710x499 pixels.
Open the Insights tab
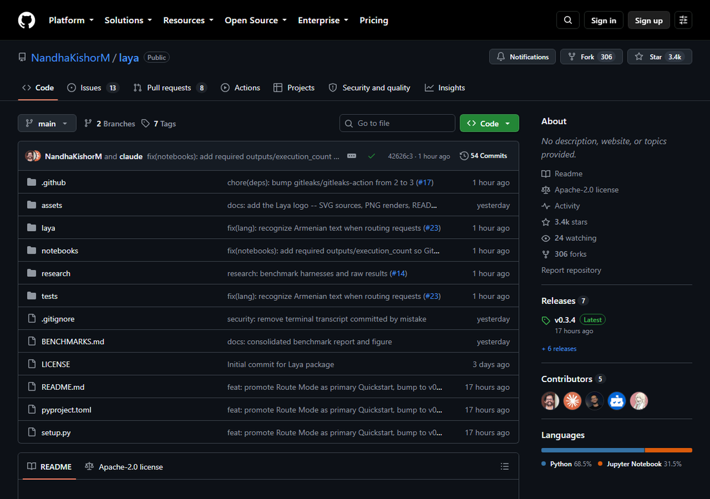pyautogui.click(x=445, y=88)
